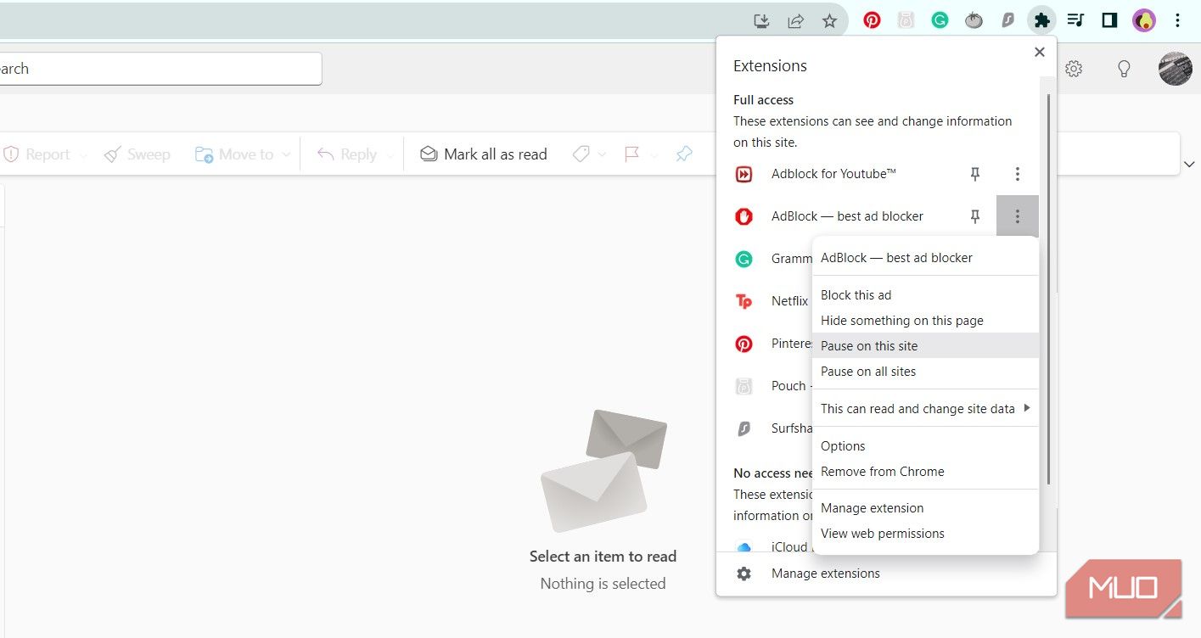This screenshot has width=1201, height=638.
Task: Click the Tips lightbulb icon
Action: tap(1124, 69)
